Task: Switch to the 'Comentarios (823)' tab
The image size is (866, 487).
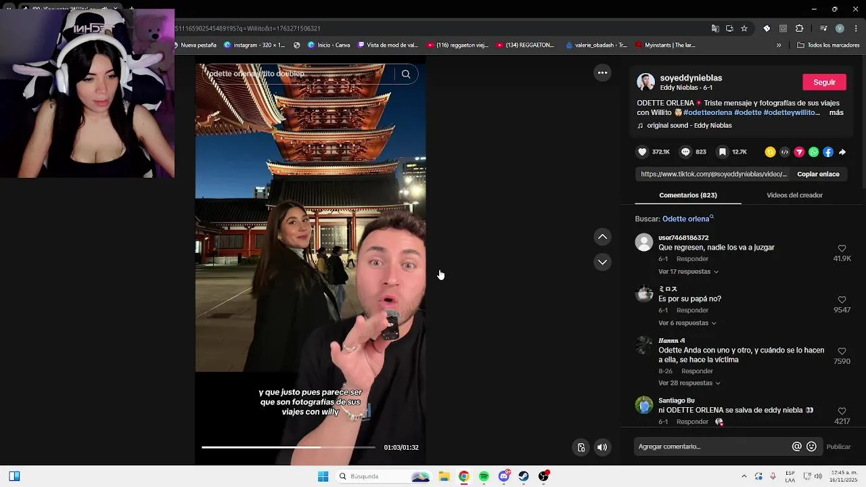Action: click(688, 195)
